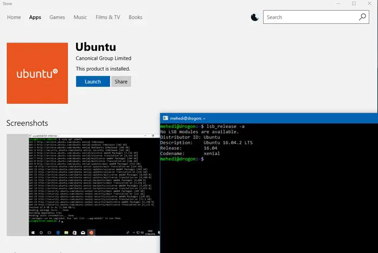Open the Ubuntu terminal screenshot thumbnail
The width and height of the screenshot is (378, 253).
[x=83, y=185]
